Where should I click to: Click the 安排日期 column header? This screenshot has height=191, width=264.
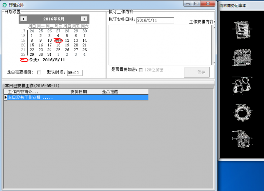(79, 92)
